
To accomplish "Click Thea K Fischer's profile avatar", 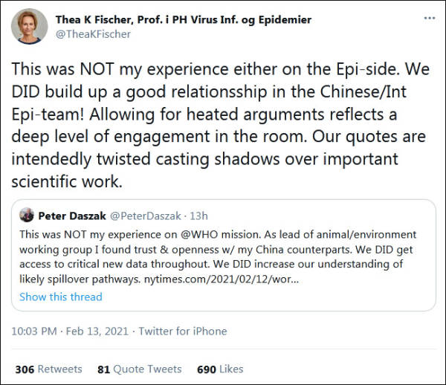I will pos(30,26).
